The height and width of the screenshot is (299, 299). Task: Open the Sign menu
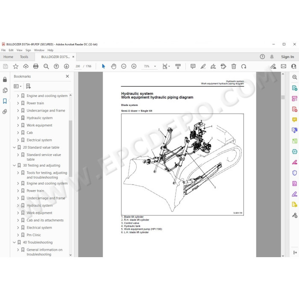click(x=28, y=50)
